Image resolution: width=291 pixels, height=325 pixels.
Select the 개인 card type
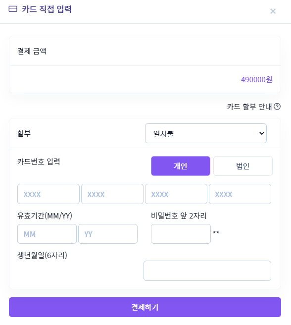(x=181, y=166)
